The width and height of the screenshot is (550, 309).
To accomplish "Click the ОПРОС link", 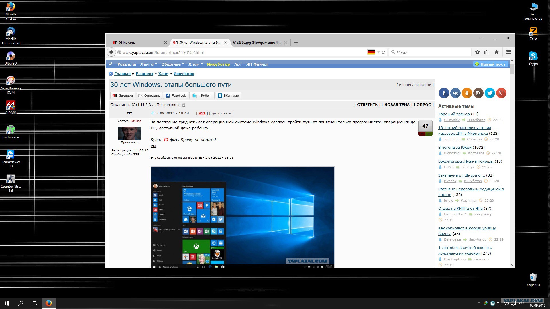I will coord(424,105).
